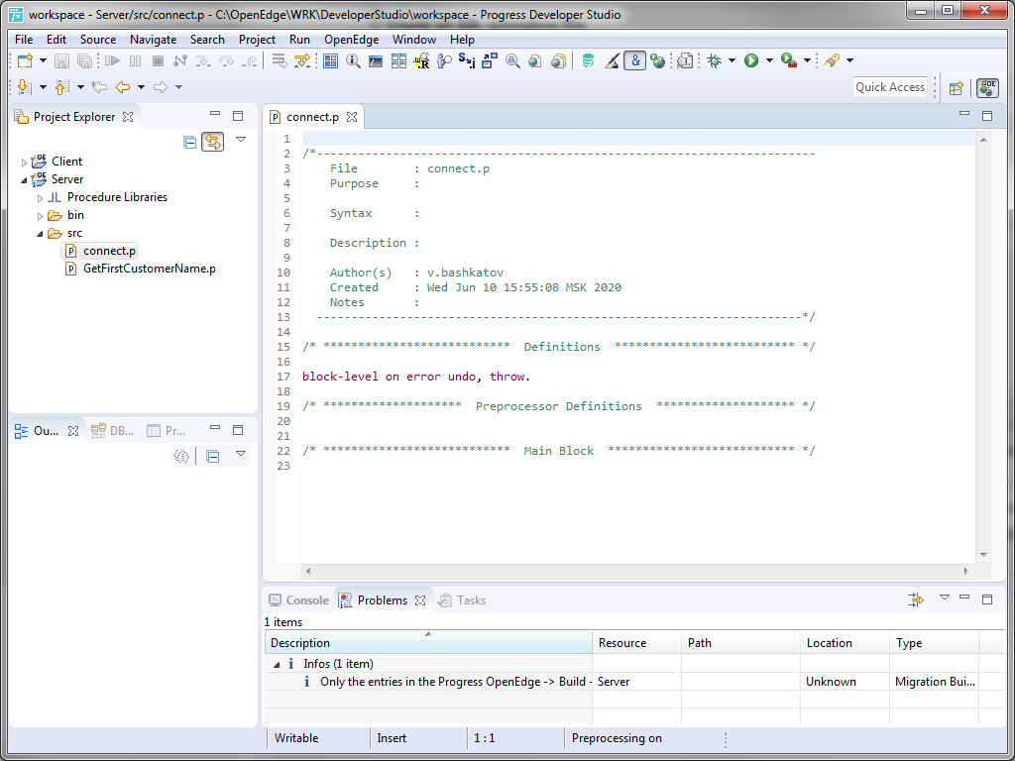This screenshot has width=1015, height=761.
Task: Expand the Procedure Libraries node
Action: [x=40, y=198]
